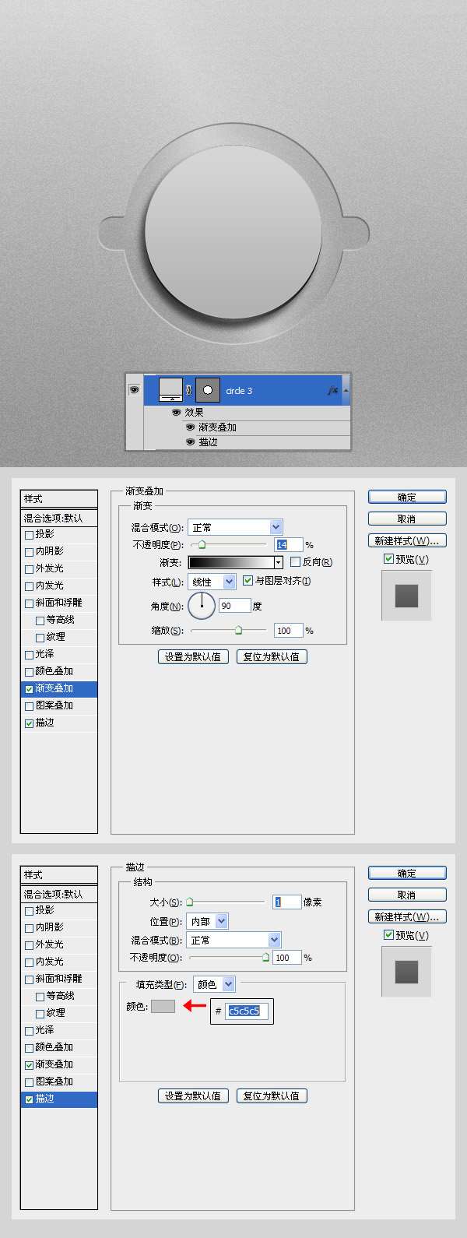This screenshot has height=1238, width=467.
Task: Click the style preview thumbnail in the 渐变叠加 dialog
Action: (x=406, y=596)
